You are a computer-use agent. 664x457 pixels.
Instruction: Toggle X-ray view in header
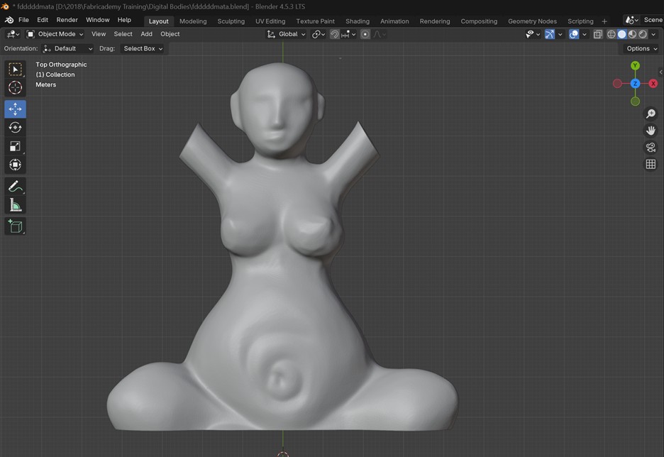point(597,34)
